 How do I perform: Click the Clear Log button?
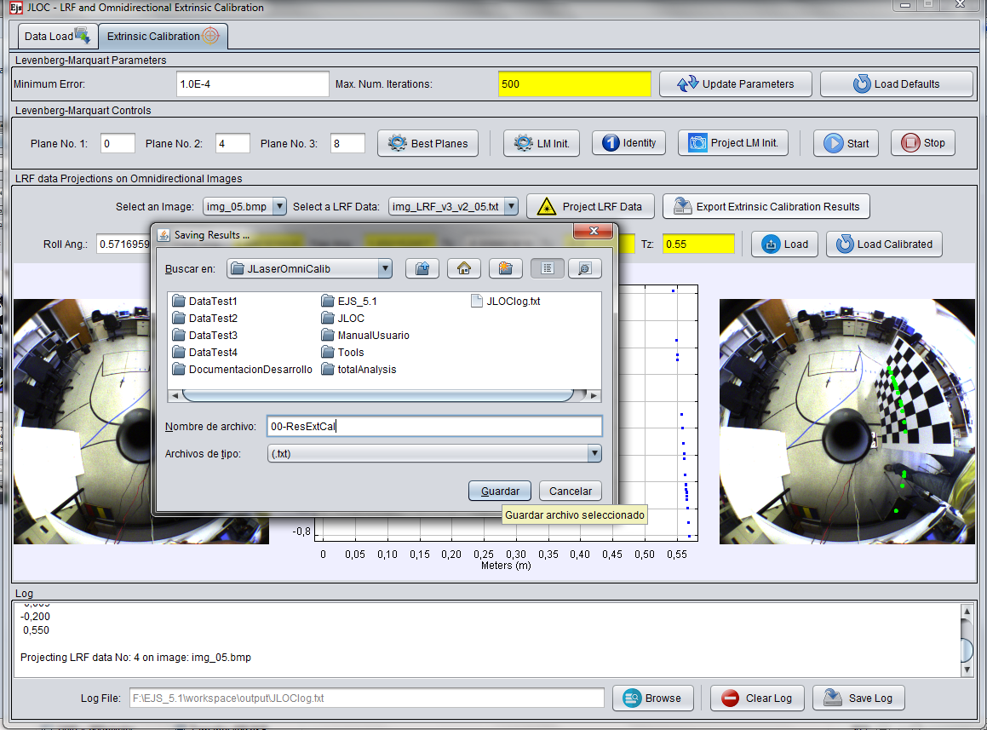pyautogui.click(x=758, y=698)
